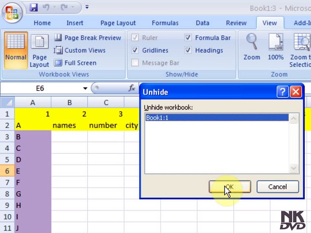This screenshot has width=311, height=233.
Task: Click cell A9 containing 'H'
Action: coord(33,205)
